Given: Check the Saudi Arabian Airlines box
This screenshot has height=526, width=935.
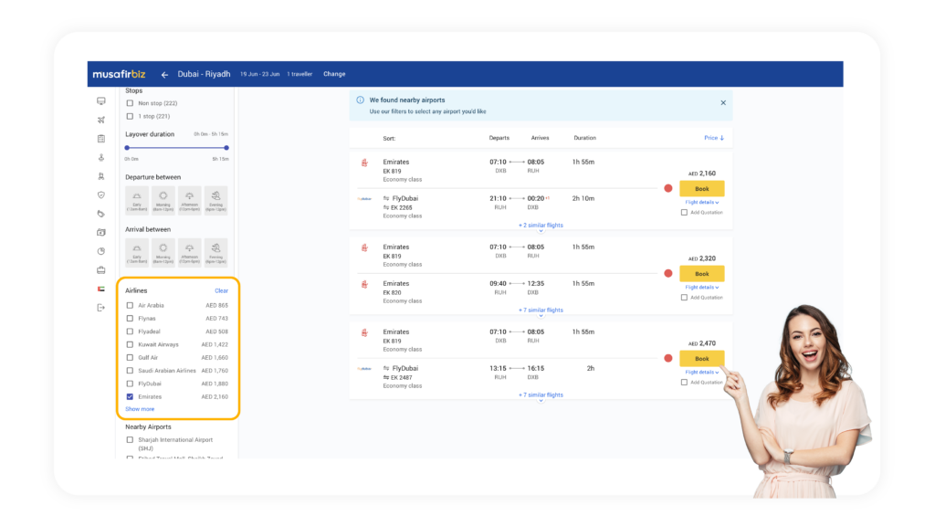Looking at the screenshot, I should (130, 371).
